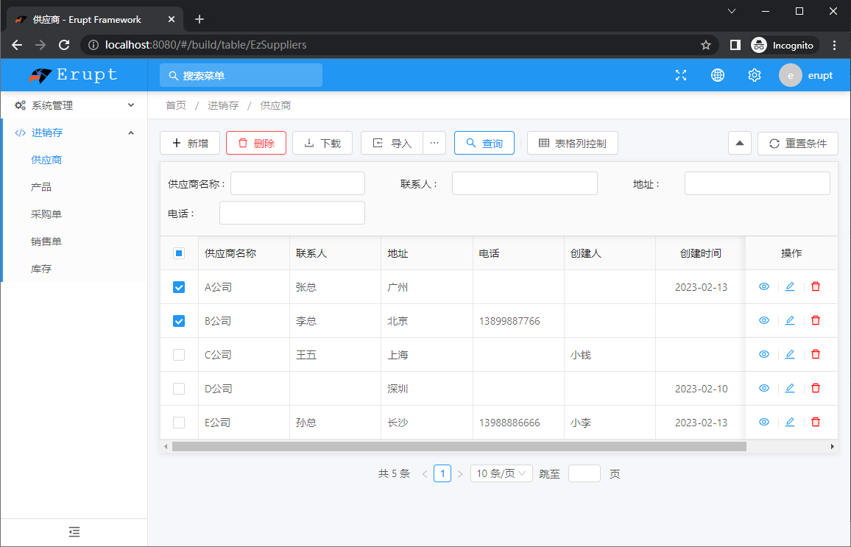Viewport: 851px width, 547px height.
Task: Collapse sidebar with the menu fold icon
Action: tap(74, 532)
